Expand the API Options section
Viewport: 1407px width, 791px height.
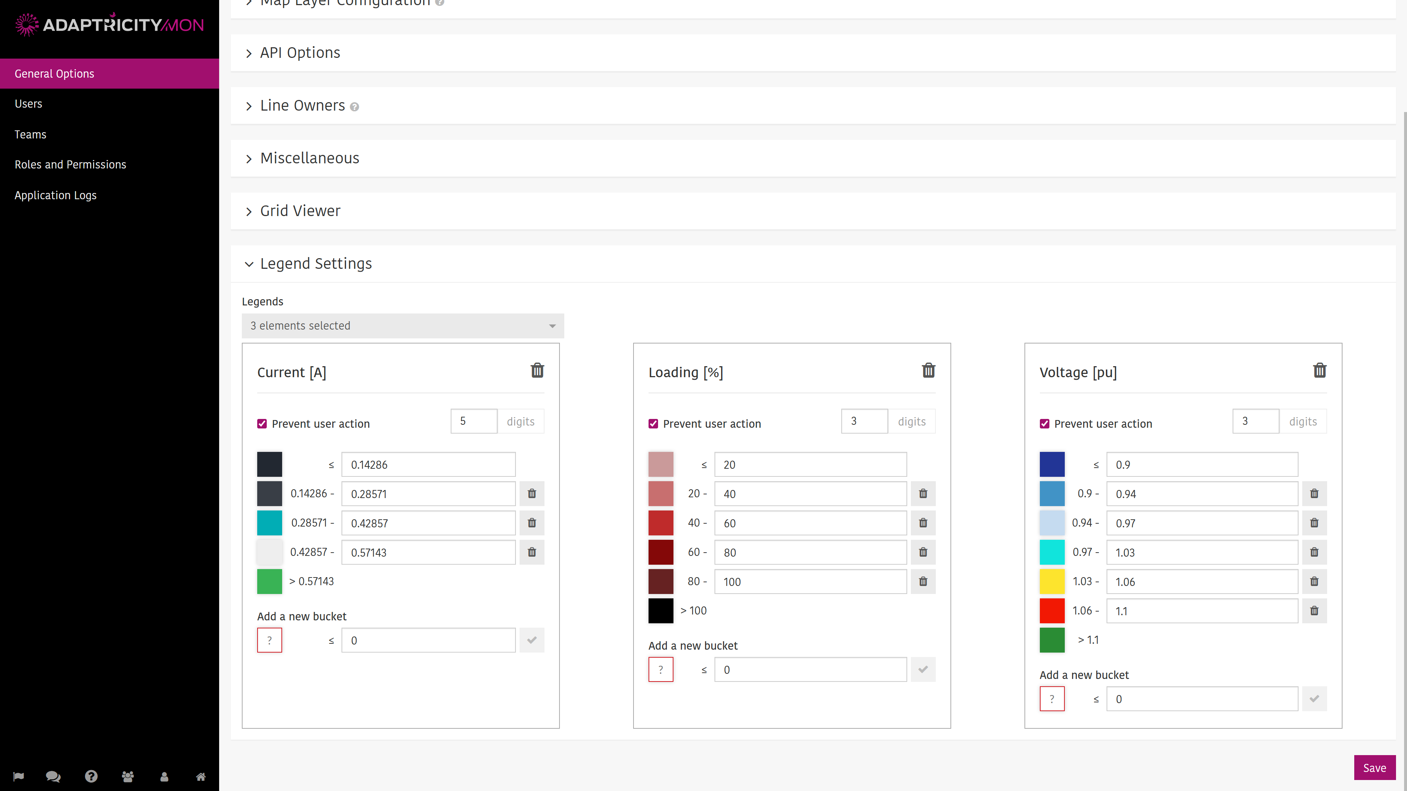(x=813, y=52)
